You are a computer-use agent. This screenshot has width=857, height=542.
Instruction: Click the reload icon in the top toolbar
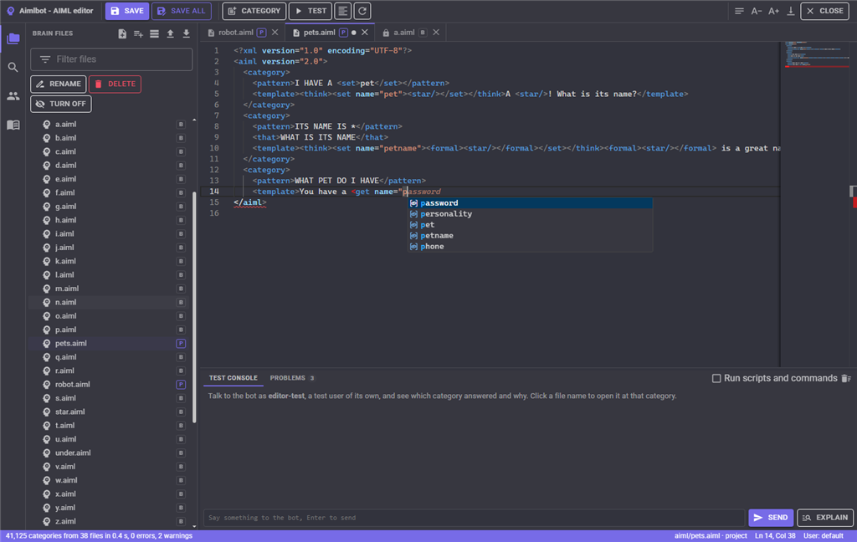tap(362, 11)
